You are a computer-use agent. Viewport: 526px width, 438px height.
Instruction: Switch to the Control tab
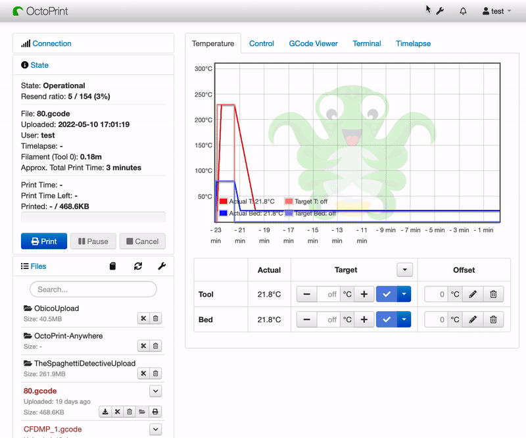point(261,43)
